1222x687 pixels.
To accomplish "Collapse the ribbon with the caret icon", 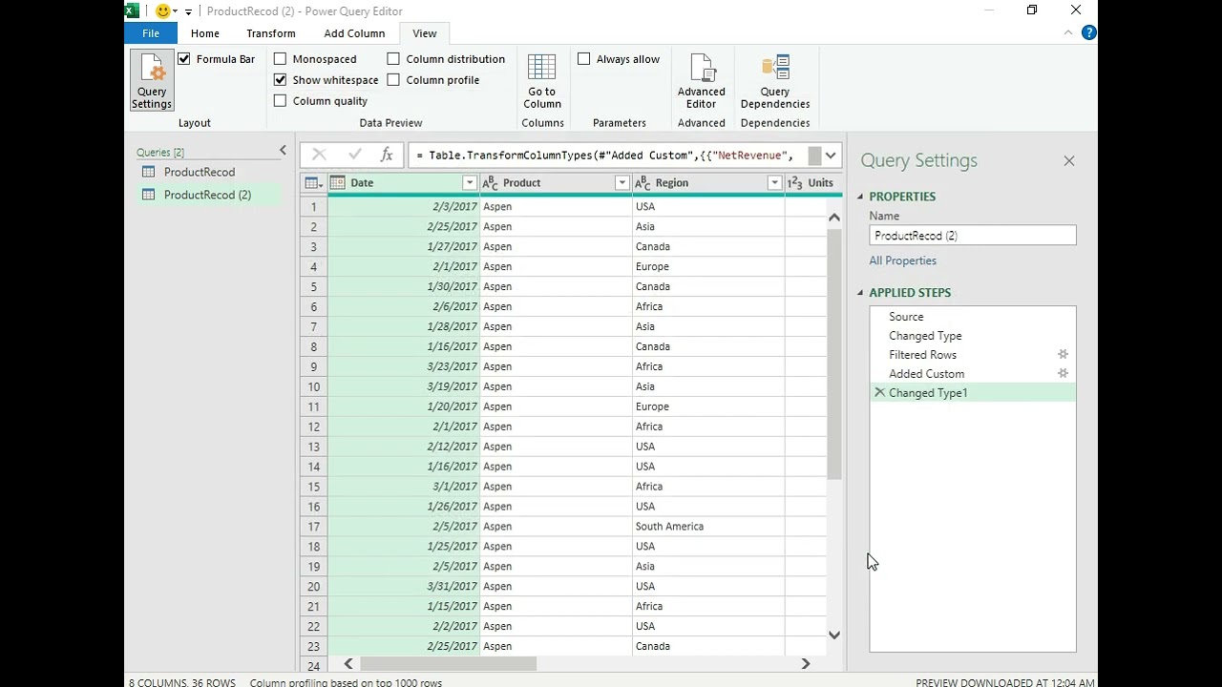I will pyautogui.click(x=1068, y=32).
